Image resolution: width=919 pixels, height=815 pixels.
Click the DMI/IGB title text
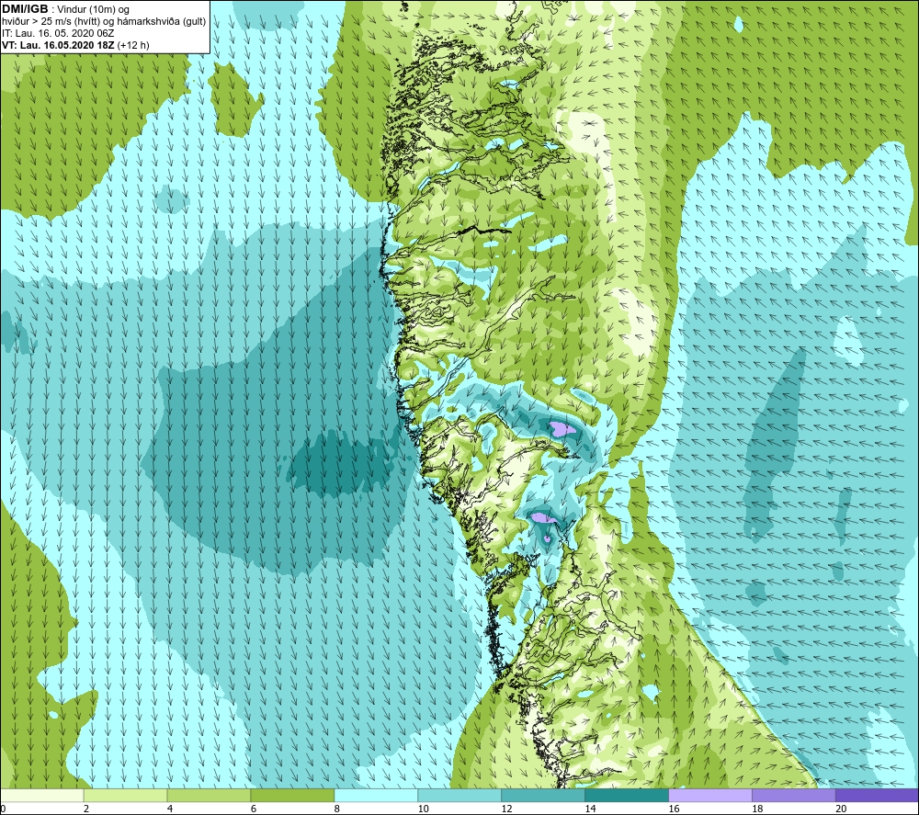click(x=25, y=9)
